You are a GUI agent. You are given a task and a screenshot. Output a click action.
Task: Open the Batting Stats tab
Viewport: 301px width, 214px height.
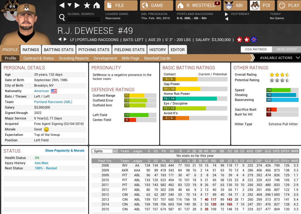(x=59, y=50)
